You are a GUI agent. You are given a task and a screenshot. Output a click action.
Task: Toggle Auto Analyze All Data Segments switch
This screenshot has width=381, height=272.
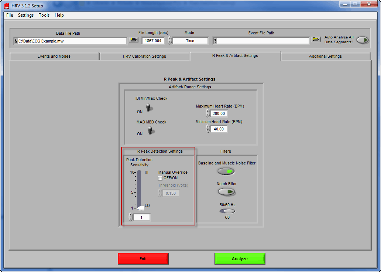click(363, 40)
